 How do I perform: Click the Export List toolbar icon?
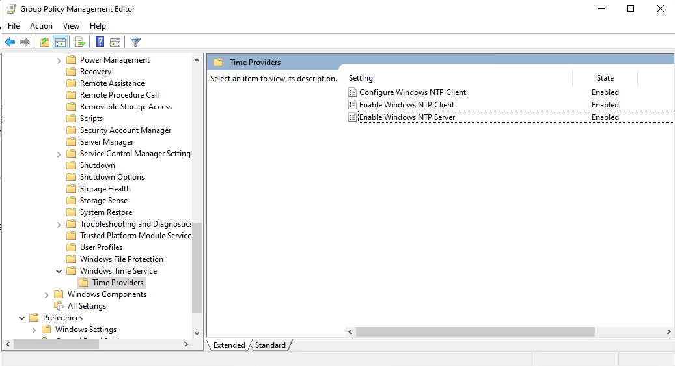click(x=79, y=42)
